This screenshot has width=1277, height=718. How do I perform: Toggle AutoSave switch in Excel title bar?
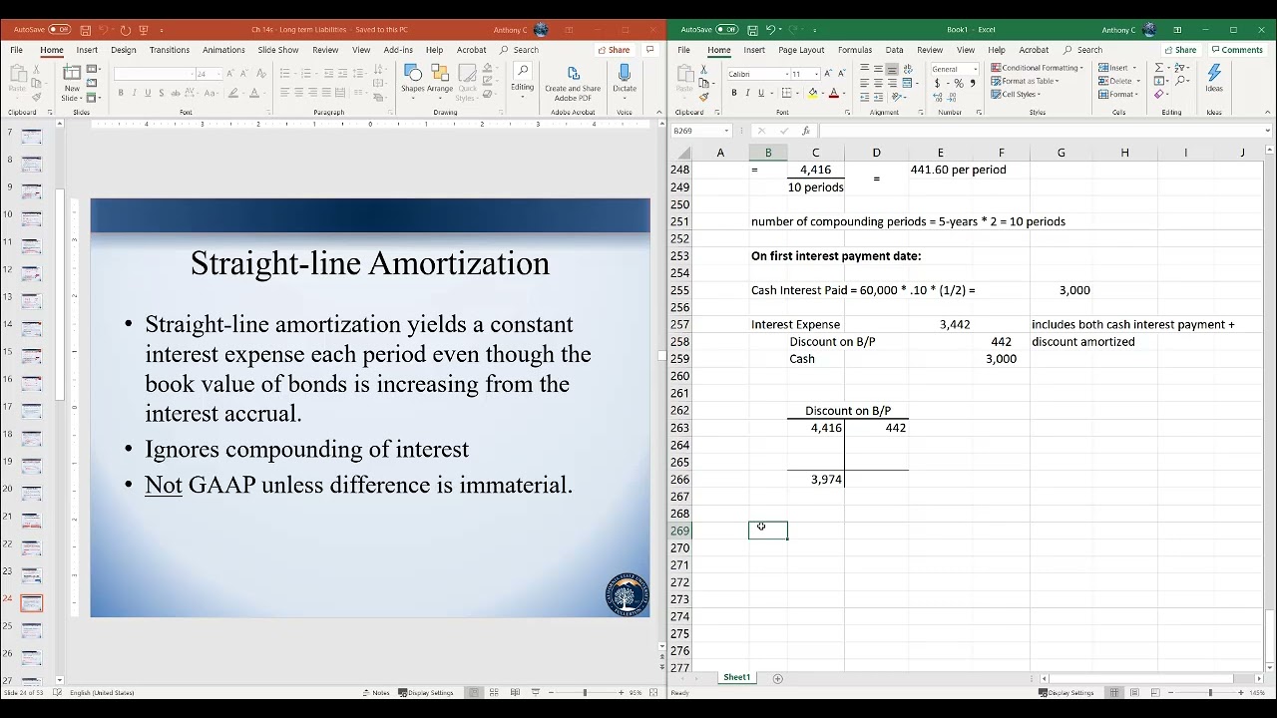coord(727,30)
